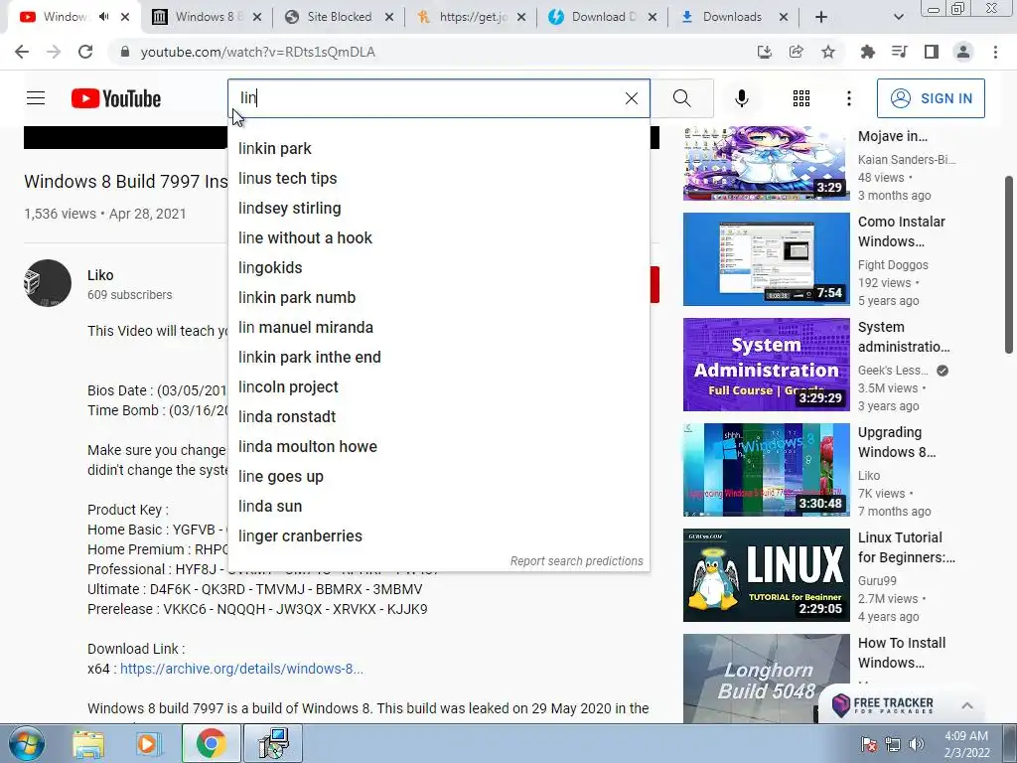Pick suggestion linda moulton howe
Screen dimensions: 1017x763
pos(438,447)
